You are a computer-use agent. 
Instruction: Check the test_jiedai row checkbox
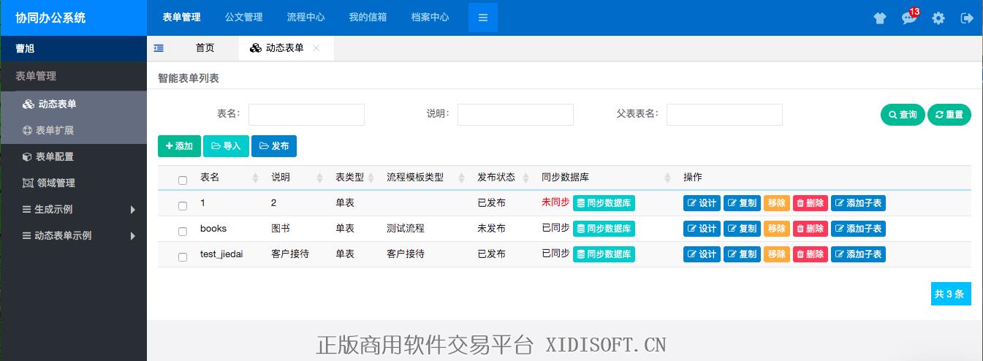point(183,257)
